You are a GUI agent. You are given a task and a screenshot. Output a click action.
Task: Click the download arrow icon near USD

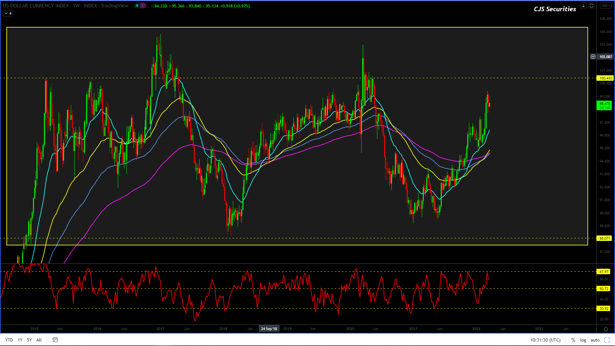coord(583,5)
